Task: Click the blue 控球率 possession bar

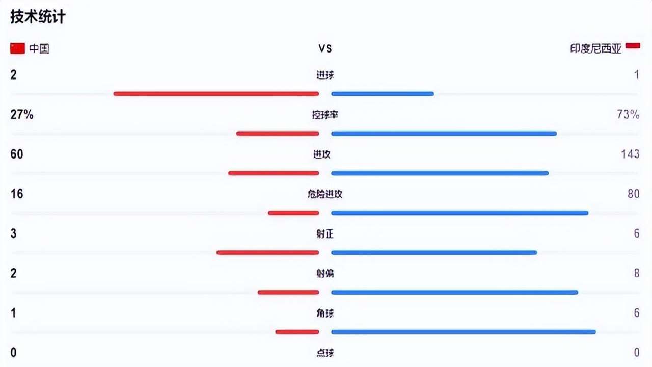Action: (444, 134)
